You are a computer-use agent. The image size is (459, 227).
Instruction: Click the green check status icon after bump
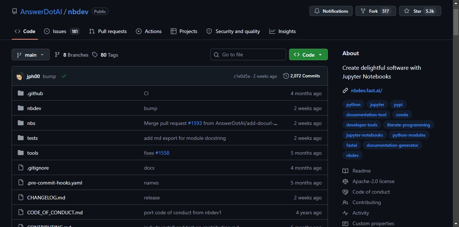(64, 76)
